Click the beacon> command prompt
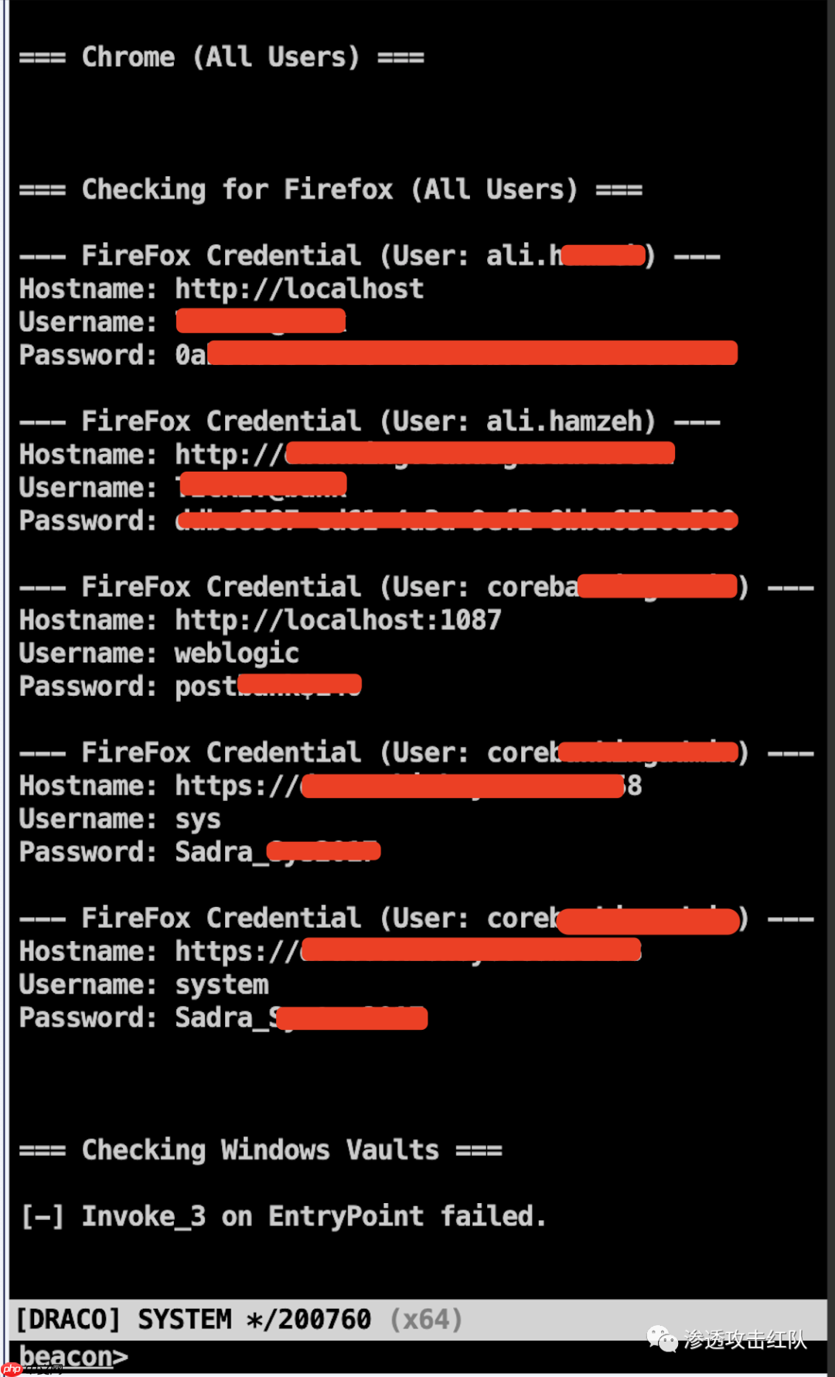 (x=73, y=1357)
